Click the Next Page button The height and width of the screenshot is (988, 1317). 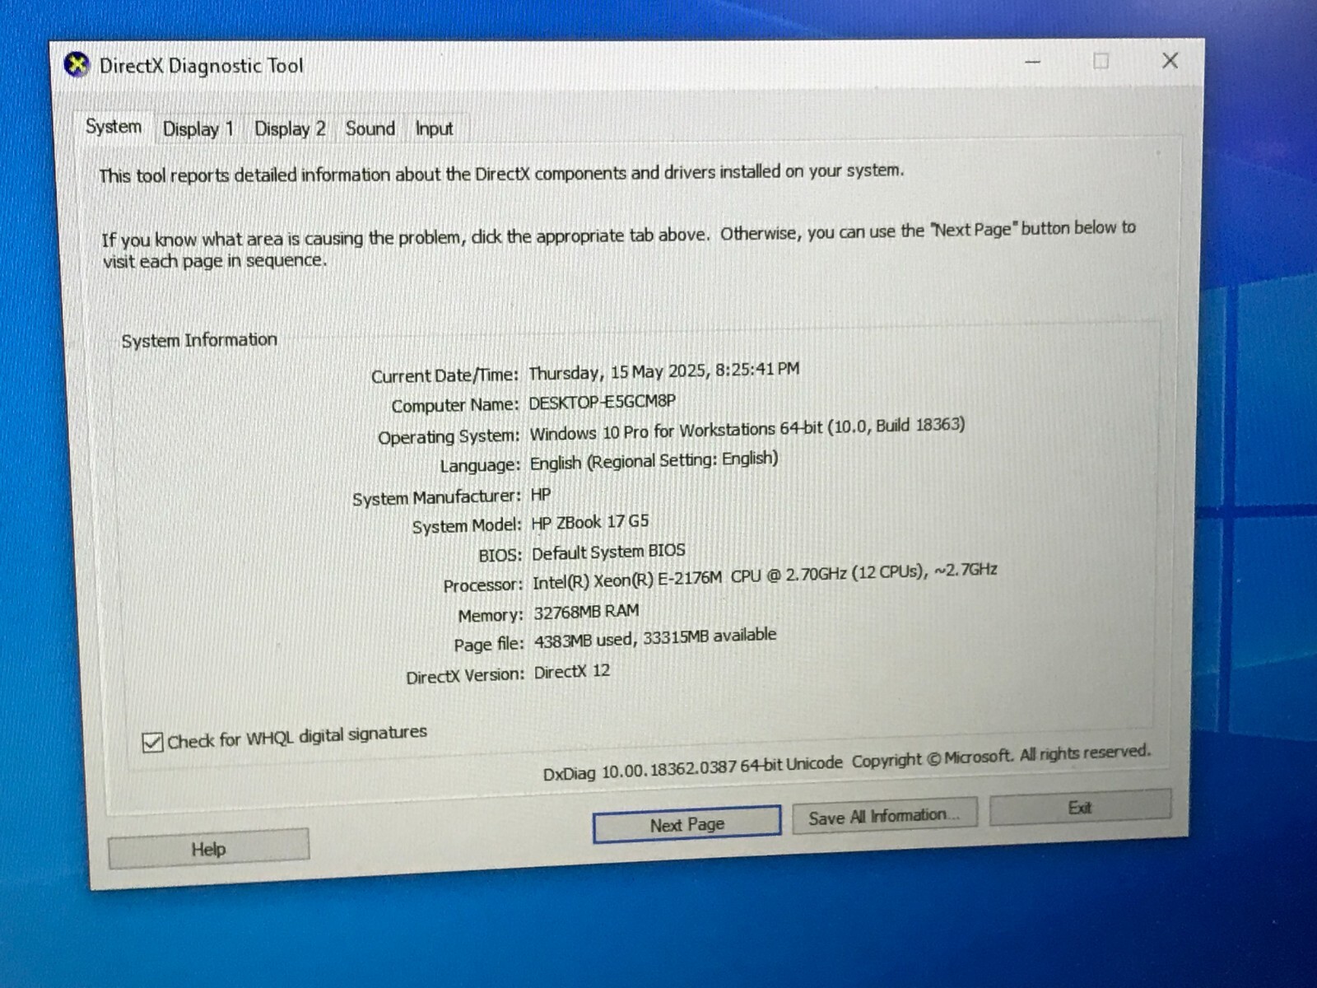coord(686,824)
